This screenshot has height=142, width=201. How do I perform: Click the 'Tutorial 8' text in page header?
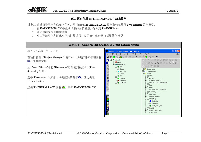pyautogui.click(x=173, y=11)
